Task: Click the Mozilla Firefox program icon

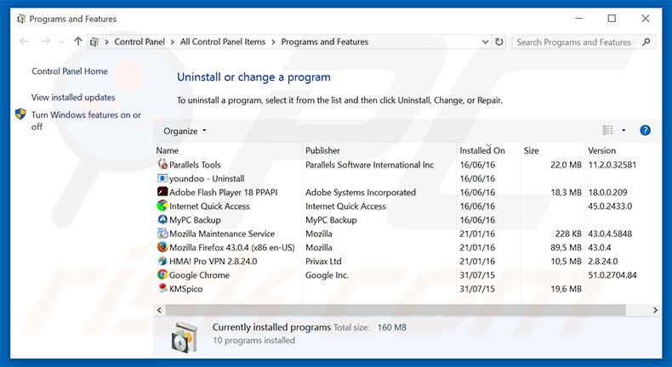Action: [x=162, y=247]
